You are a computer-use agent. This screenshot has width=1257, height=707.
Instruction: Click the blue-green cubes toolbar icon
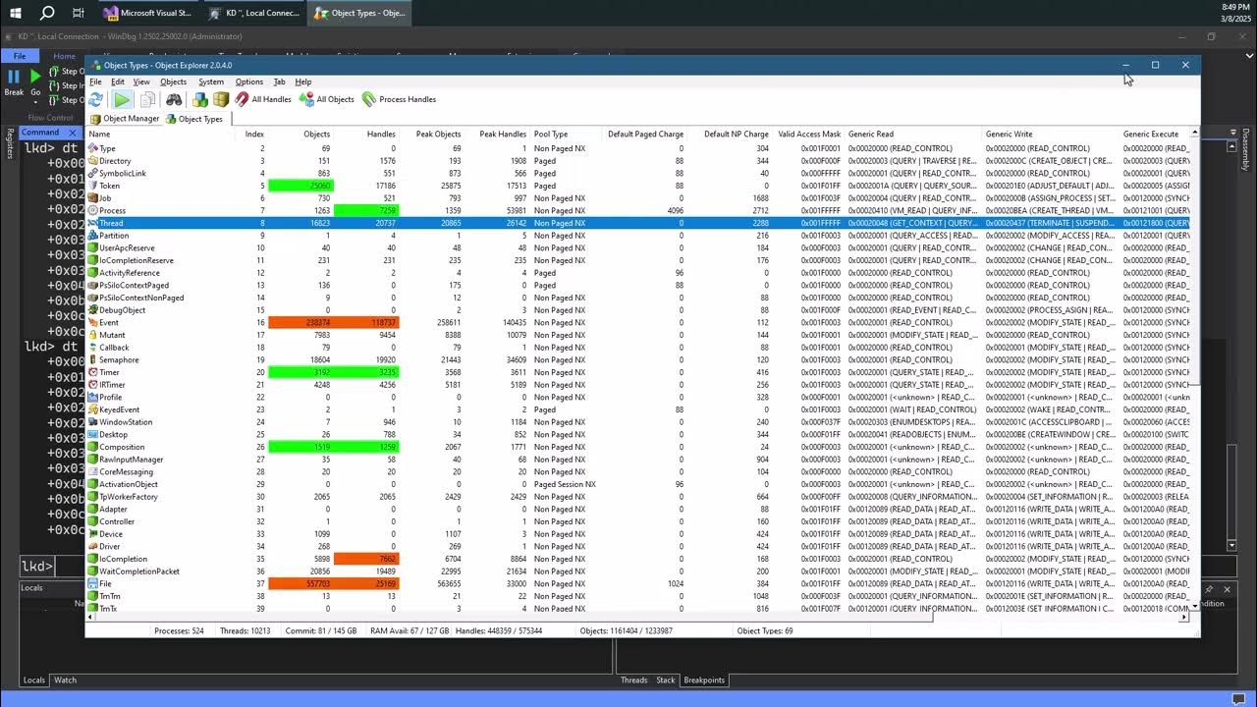coord(200,99)
